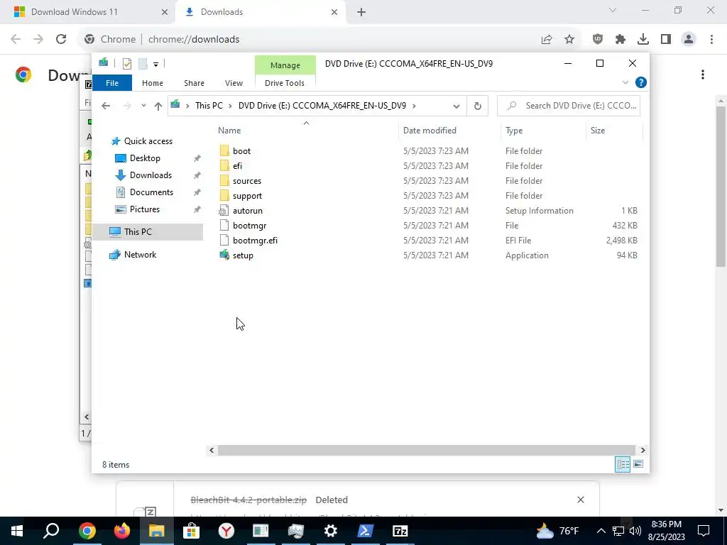The image size is (727, 545).
Task: Sort files by Type column
Action: pos(543,131)
